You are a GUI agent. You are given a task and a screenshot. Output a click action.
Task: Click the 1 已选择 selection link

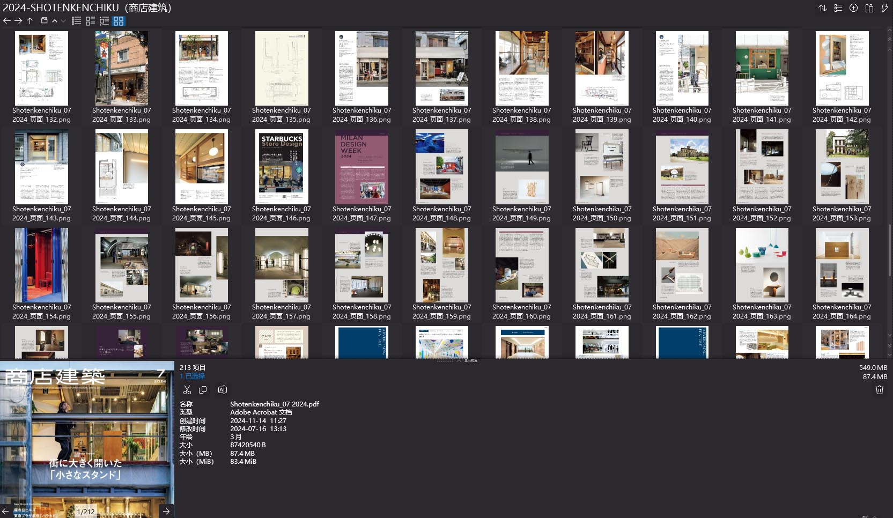192,376
